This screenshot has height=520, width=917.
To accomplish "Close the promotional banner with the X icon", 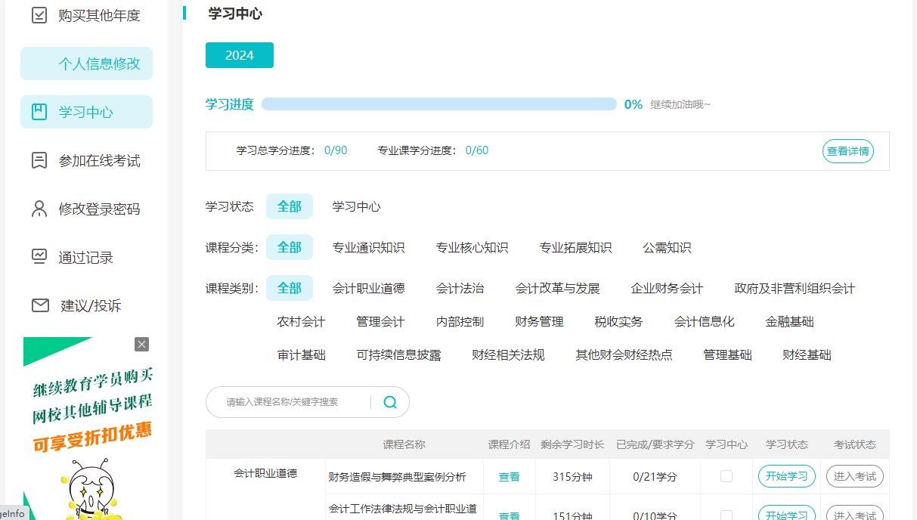I will pos(141,344).
